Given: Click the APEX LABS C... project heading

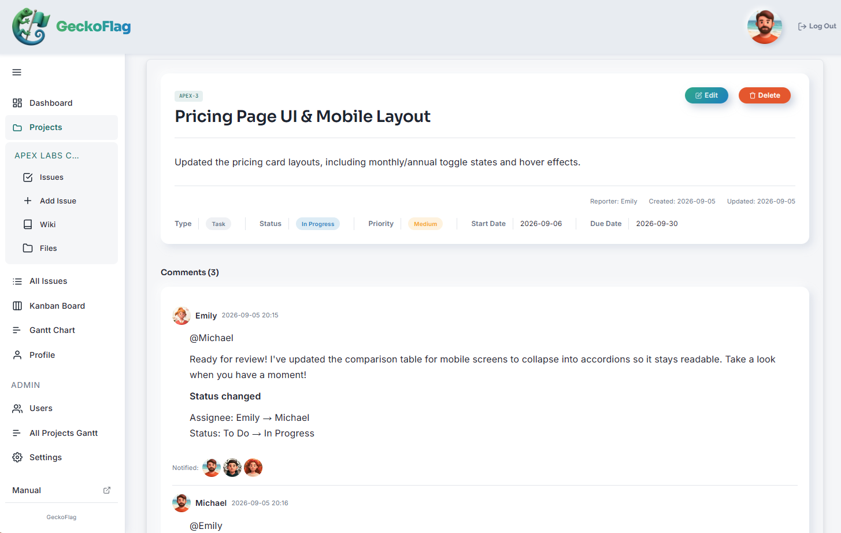Looking at the screenshot, I should [47, 156].
